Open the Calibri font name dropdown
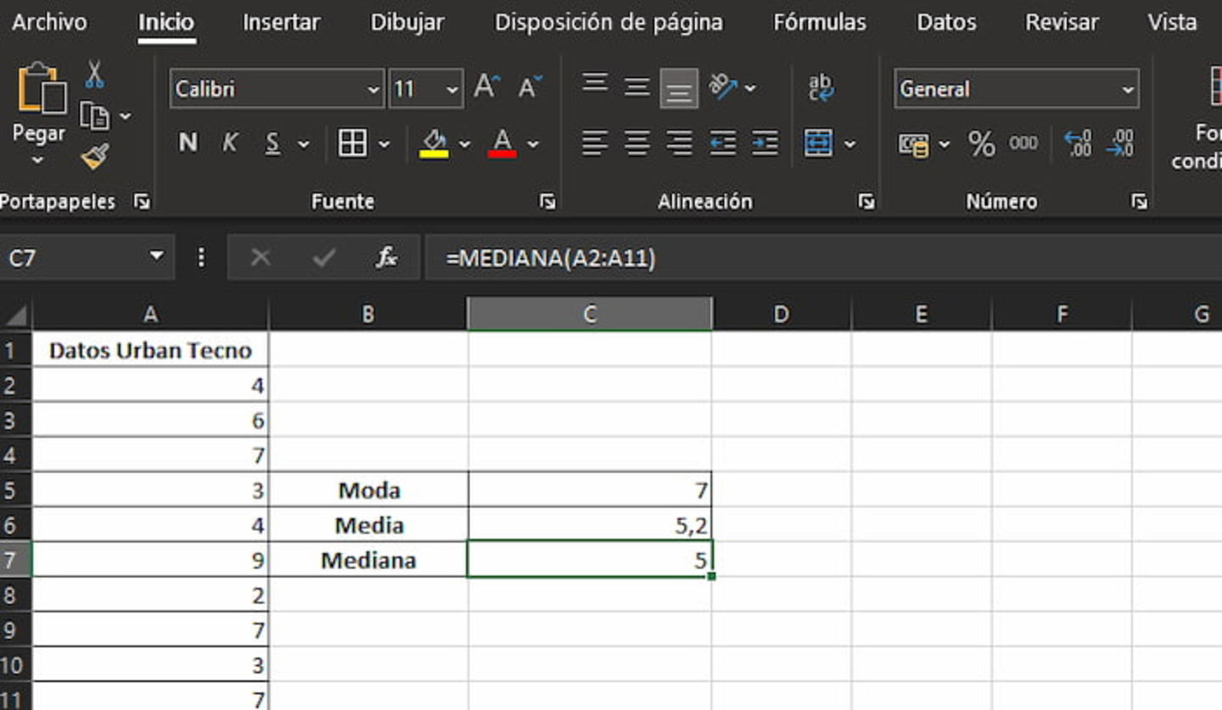This screenshot has width=1222, height=710. (x=374, y=89)
